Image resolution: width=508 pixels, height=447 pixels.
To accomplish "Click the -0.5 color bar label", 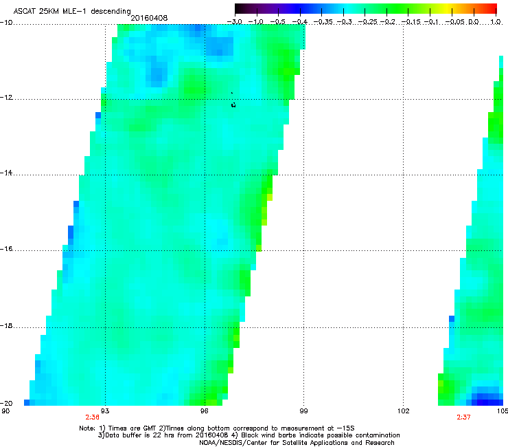I will pyautogui.click(x=277, y=22).
